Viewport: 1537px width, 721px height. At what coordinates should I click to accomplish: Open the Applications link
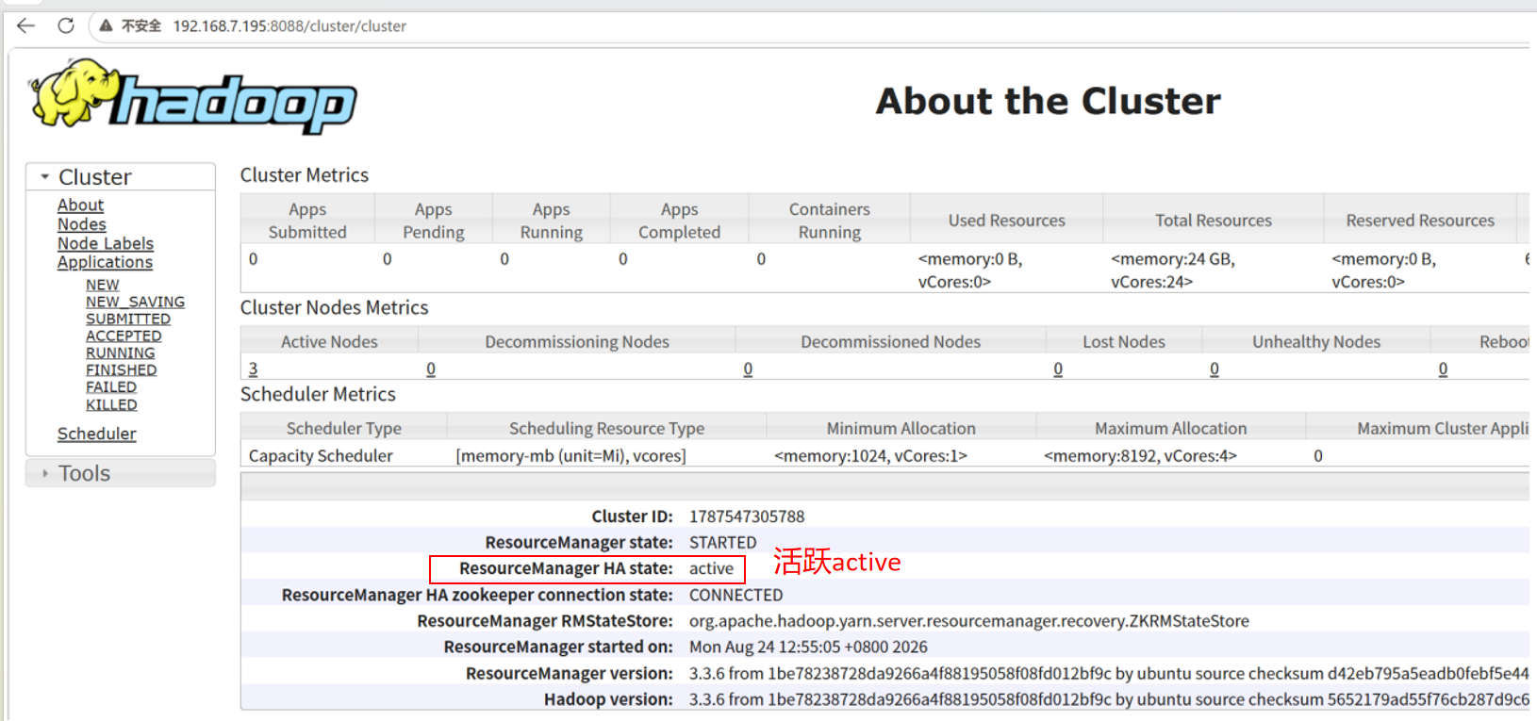[105, 262]
